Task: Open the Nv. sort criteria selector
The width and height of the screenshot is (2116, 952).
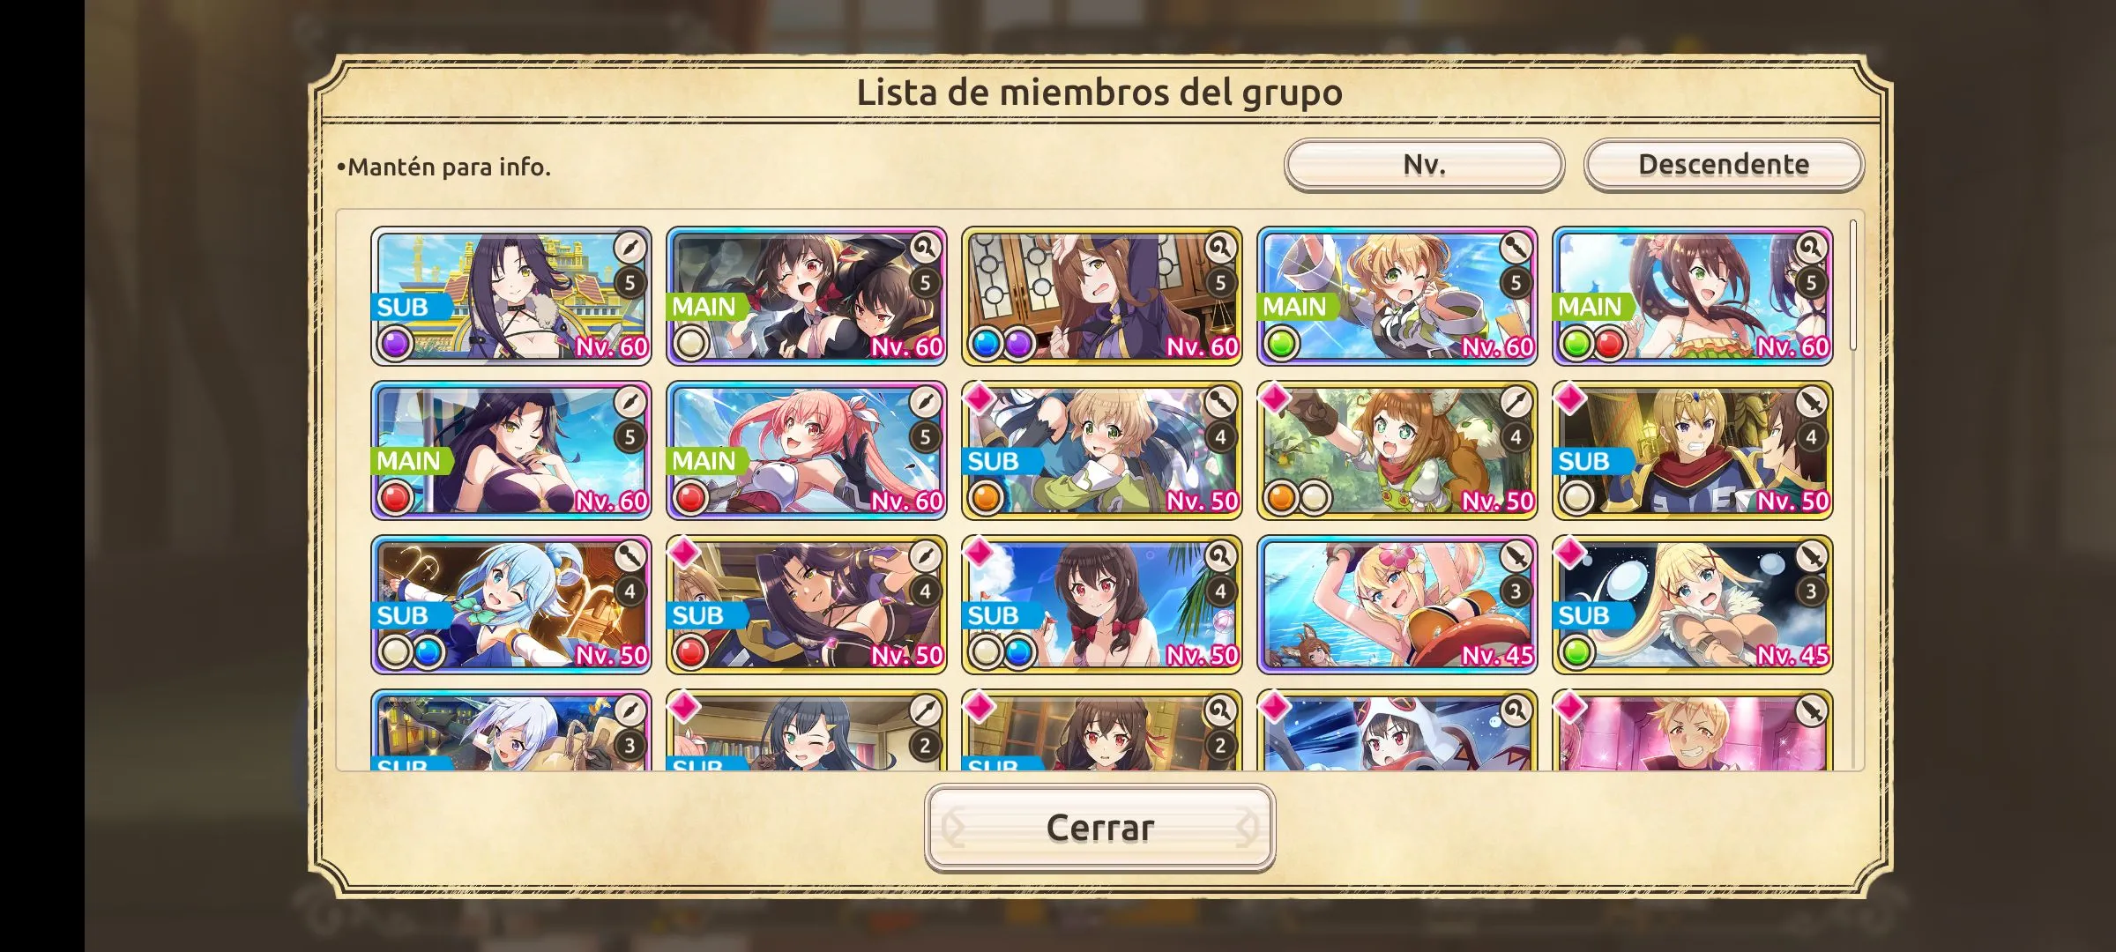Action: (1424, 164)
